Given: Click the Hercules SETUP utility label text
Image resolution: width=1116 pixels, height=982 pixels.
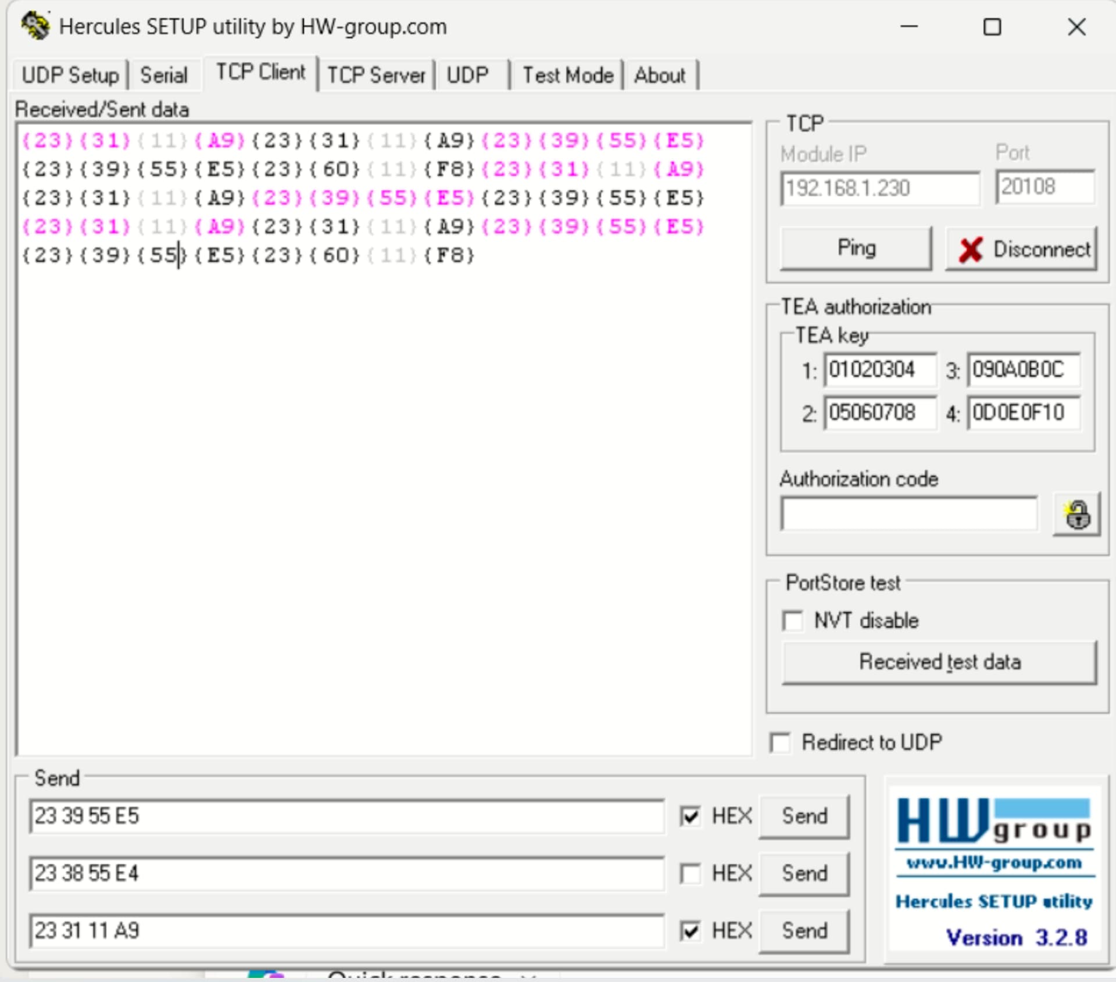Looking at the screenshot, I should [994, 901].
